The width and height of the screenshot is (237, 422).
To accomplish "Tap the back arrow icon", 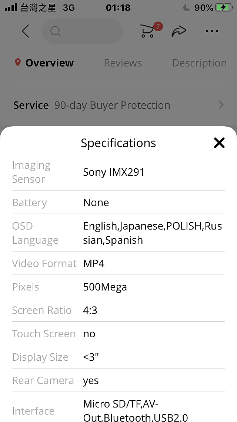I will click(26, 31).
